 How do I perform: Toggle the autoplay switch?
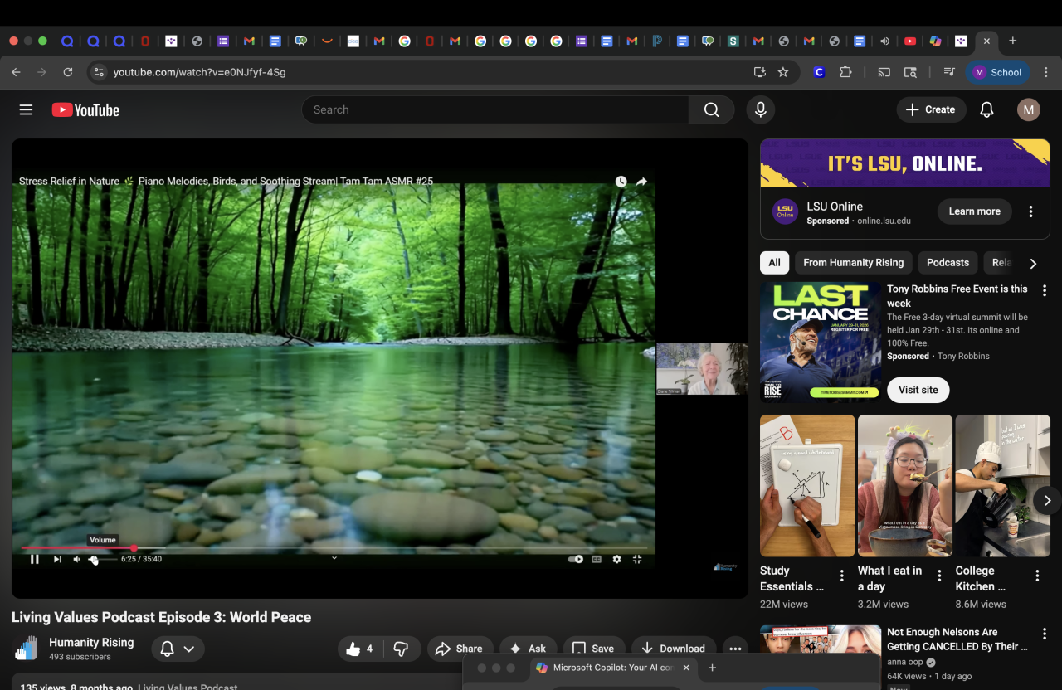[575, 559]
